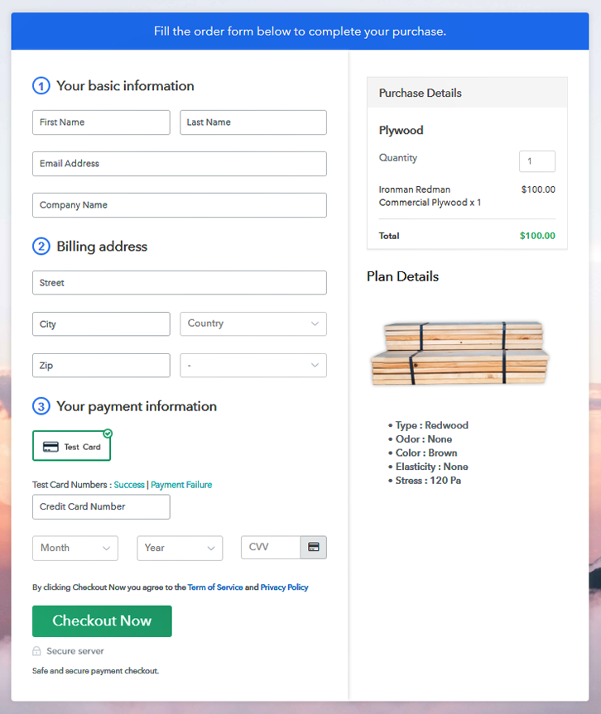The height and width of the screenshot is (714, 601).
Task: Open the expiry Year dropdown
Action: (x=179, y=548)
